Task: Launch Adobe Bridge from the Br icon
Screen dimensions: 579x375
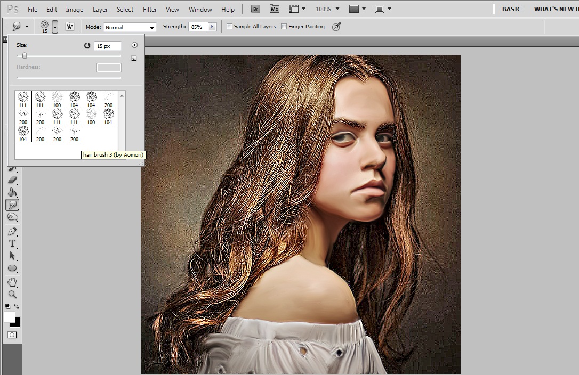Action: coord(255,9)
